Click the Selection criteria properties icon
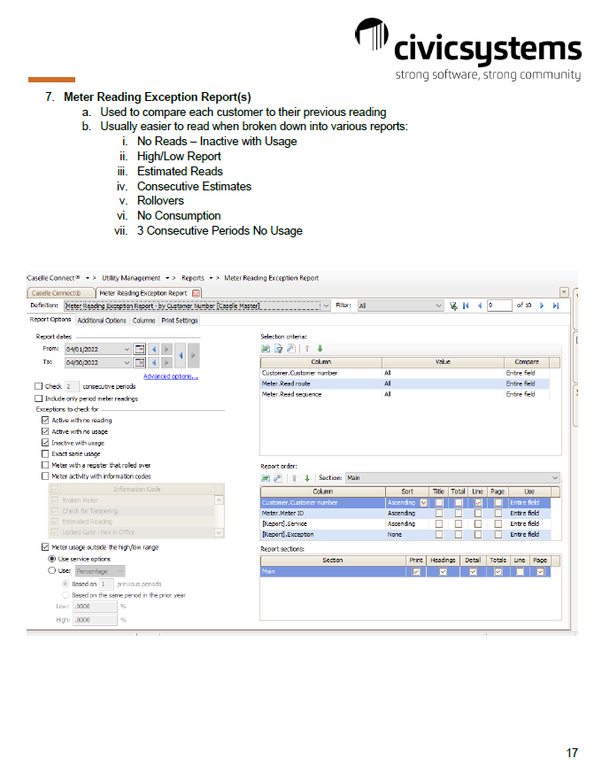 click(x=291, y=348)
